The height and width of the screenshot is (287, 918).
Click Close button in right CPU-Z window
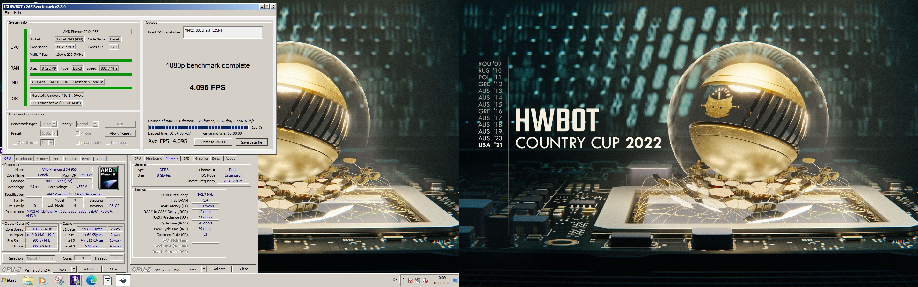(244, 269)
